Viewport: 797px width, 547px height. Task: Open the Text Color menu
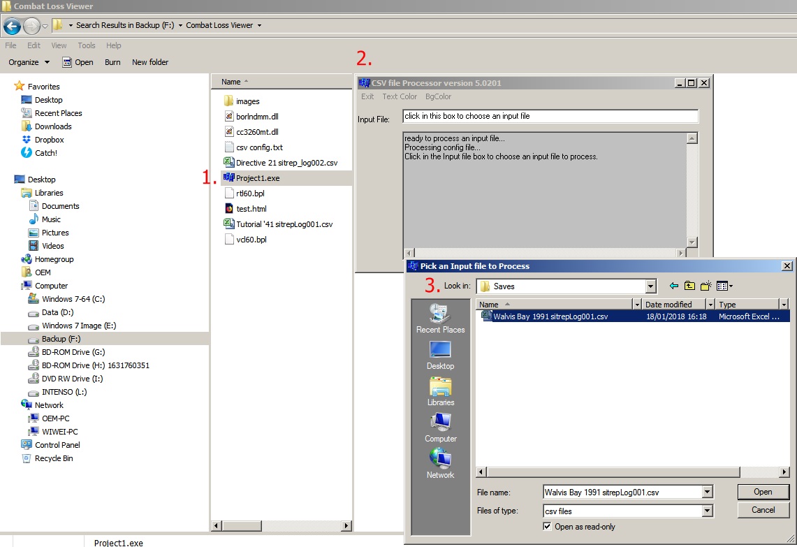point(400,96)
